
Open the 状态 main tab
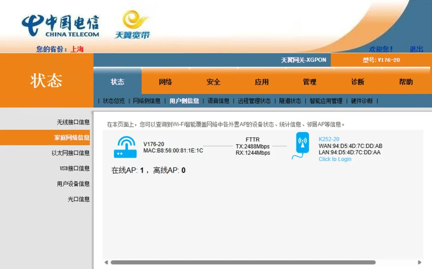pyautogui.click(x=118, y=82)
